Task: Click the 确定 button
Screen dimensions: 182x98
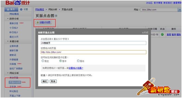Action: pyautogui.click(x=45, y=81)
